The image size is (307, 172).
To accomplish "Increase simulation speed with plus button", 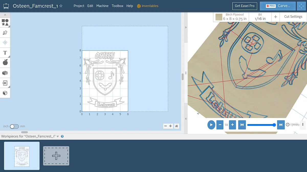I will (x=232, y=125).
